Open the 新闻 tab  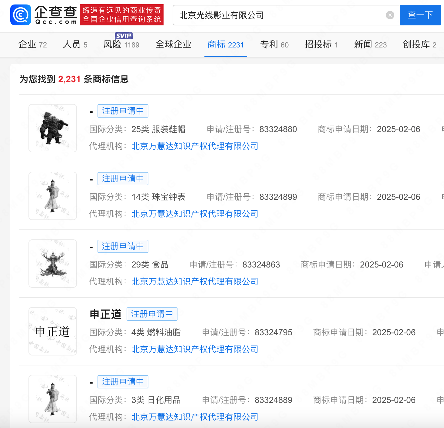[x=370, y=45]
